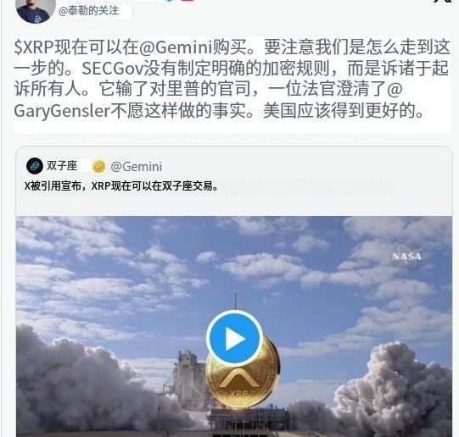The width and height of the screenshot is (459, 437).
Task: Click the gold verified badge next to 双子座
Action: 99,167
